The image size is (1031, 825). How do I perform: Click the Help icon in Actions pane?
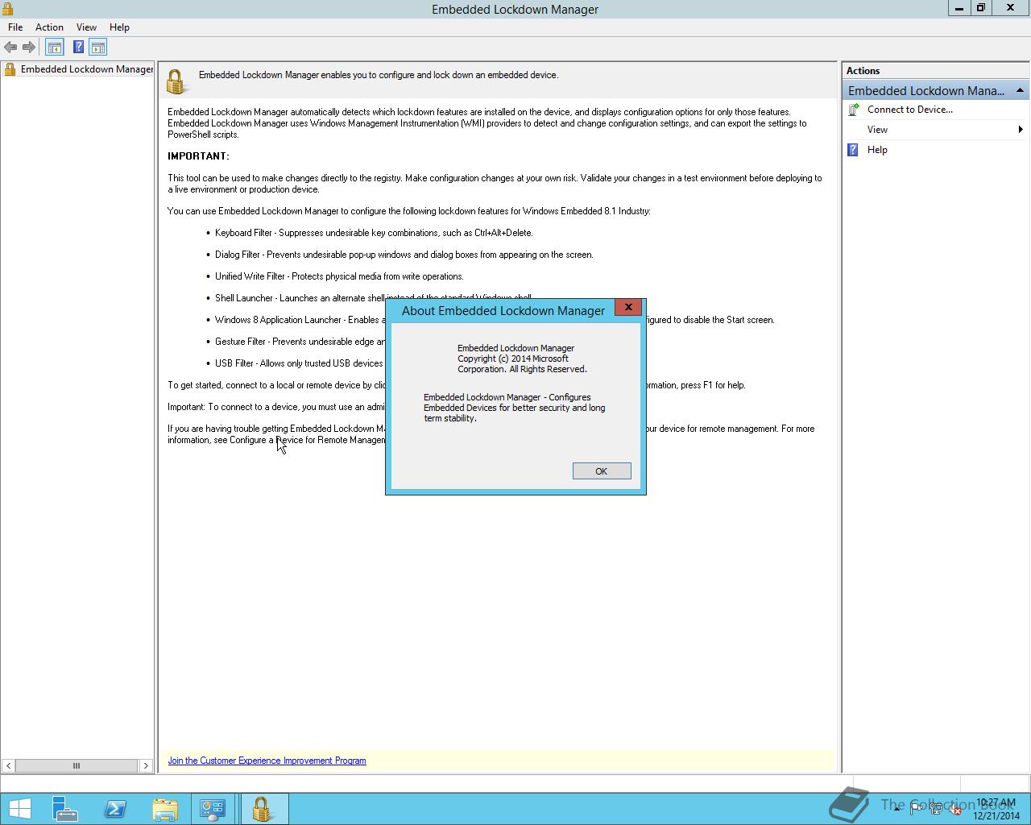click(854, 150)
